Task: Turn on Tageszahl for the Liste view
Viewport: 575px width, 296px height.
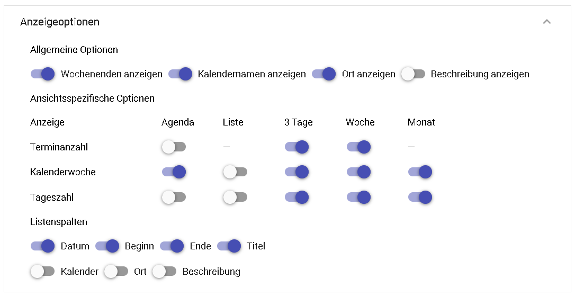Action: pyautogui.click(x=235, y=198)
